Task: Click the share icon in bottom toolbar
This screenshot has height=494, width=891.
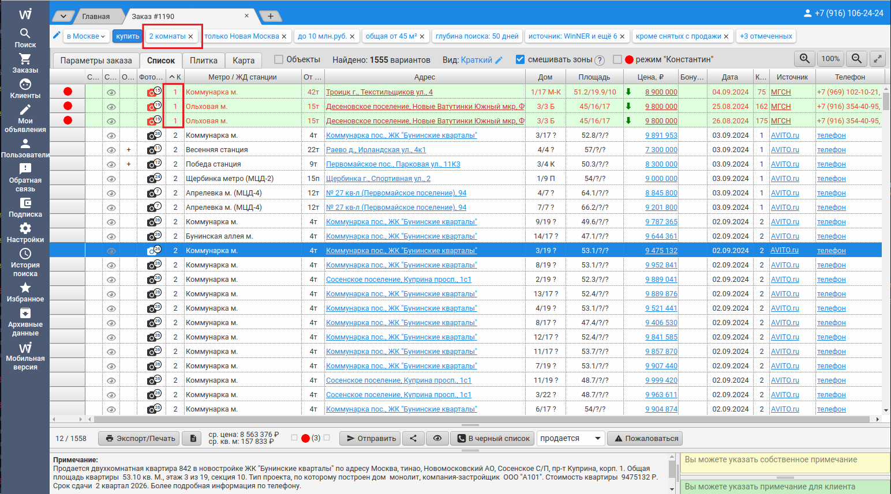Action: click(x=413, y=438)
